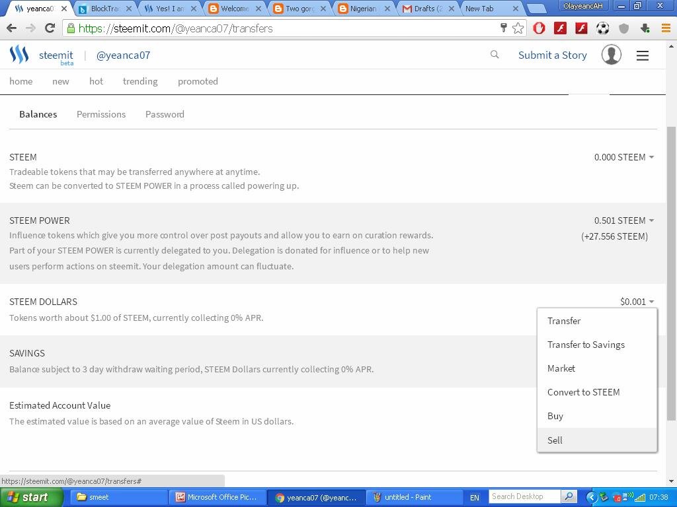Click the saved password key icon
677x507 pixels.
pos(503,28)
